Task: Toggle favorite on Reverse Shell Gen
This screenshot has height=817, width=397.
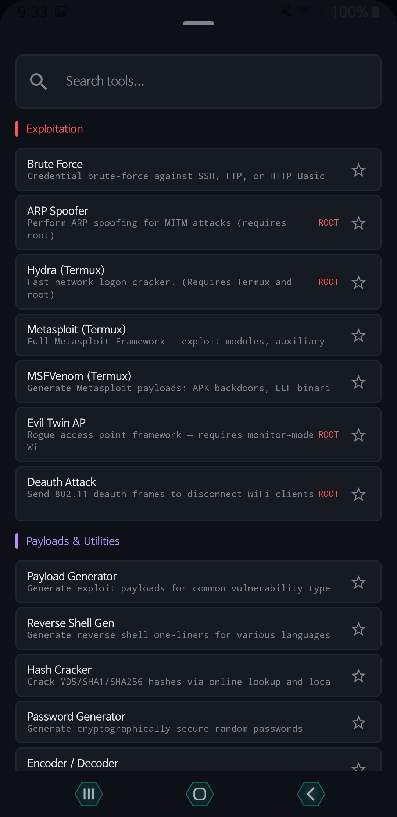Action: pyautogui.click(x=358, y=629)
